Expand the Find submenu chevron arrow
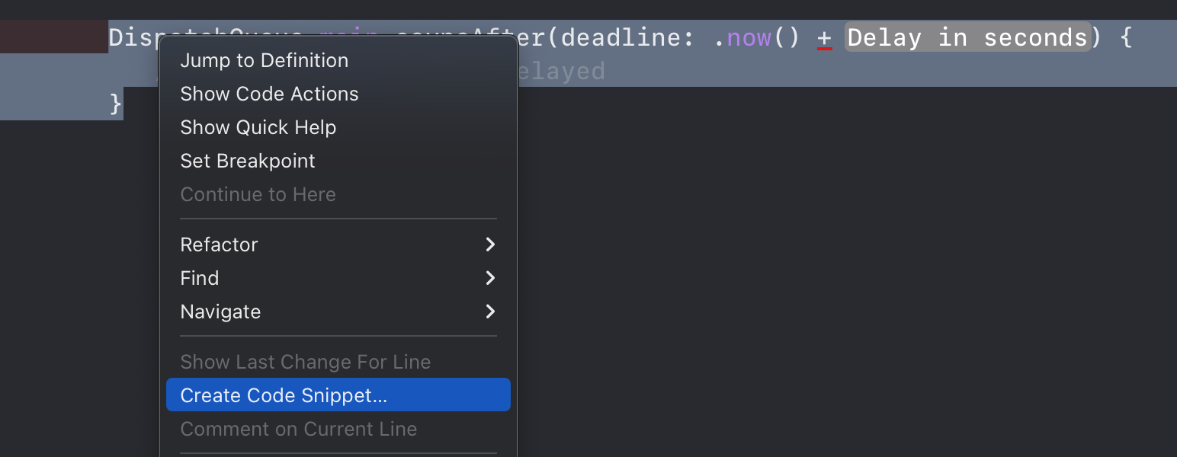Viewport: 1177px width, 457px height. pos(490,278)
